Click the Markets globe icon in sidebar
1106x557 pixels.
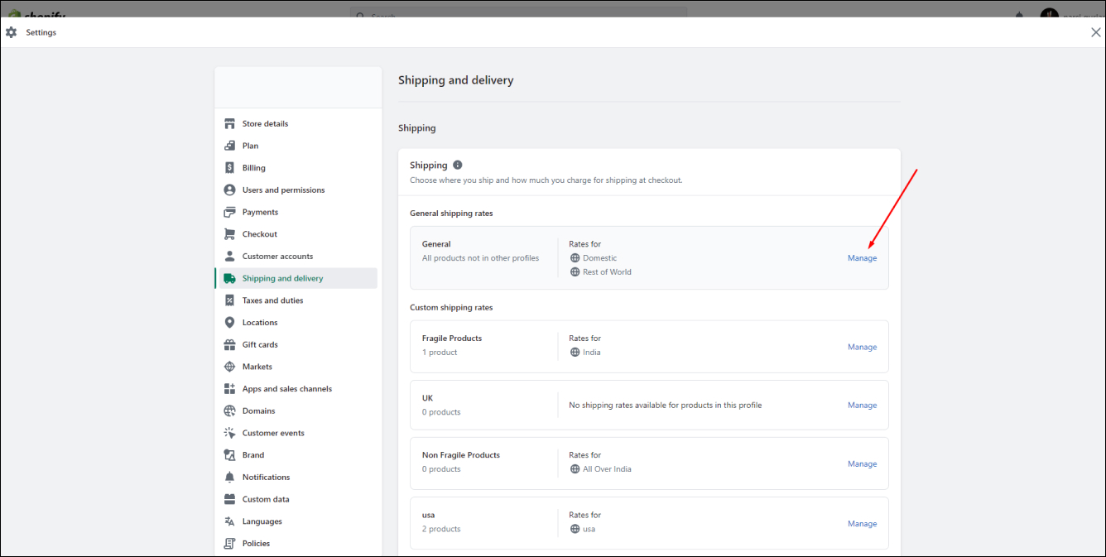(x=230, y=367)
